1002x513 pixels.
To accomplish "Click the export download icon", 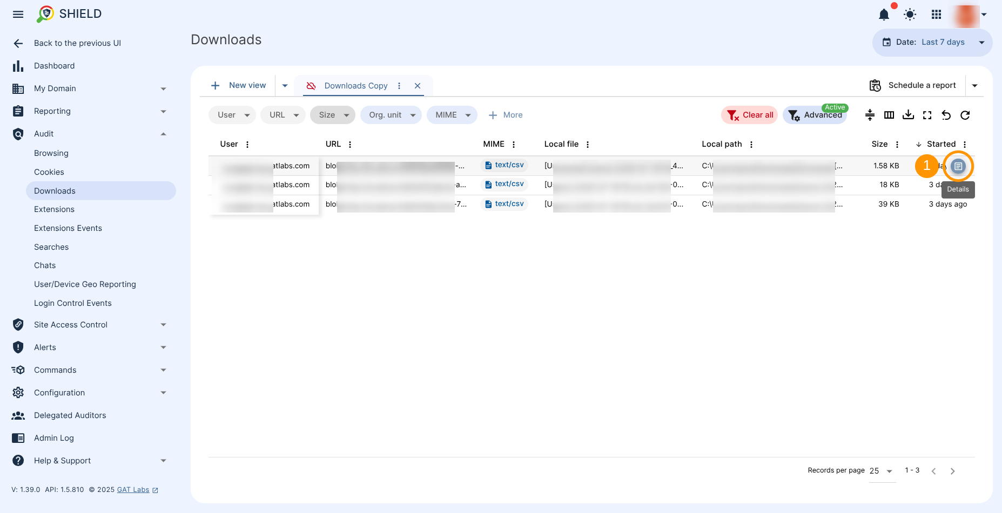I will coord(909,115).
